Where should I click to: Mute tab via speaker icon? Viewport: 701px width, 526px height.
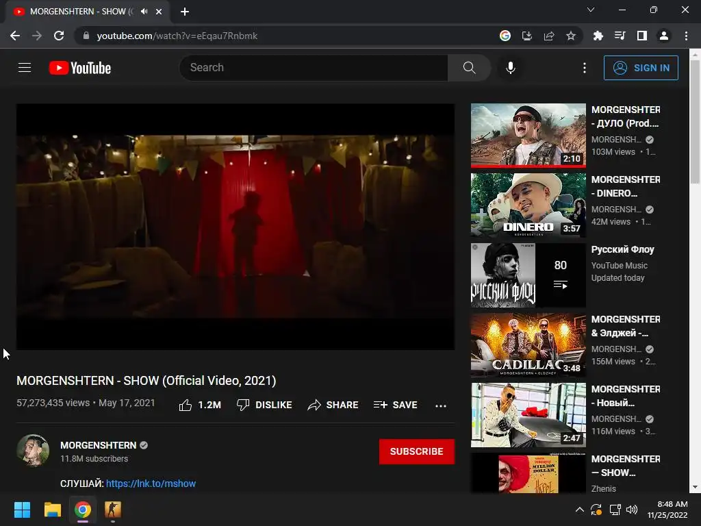144,12
